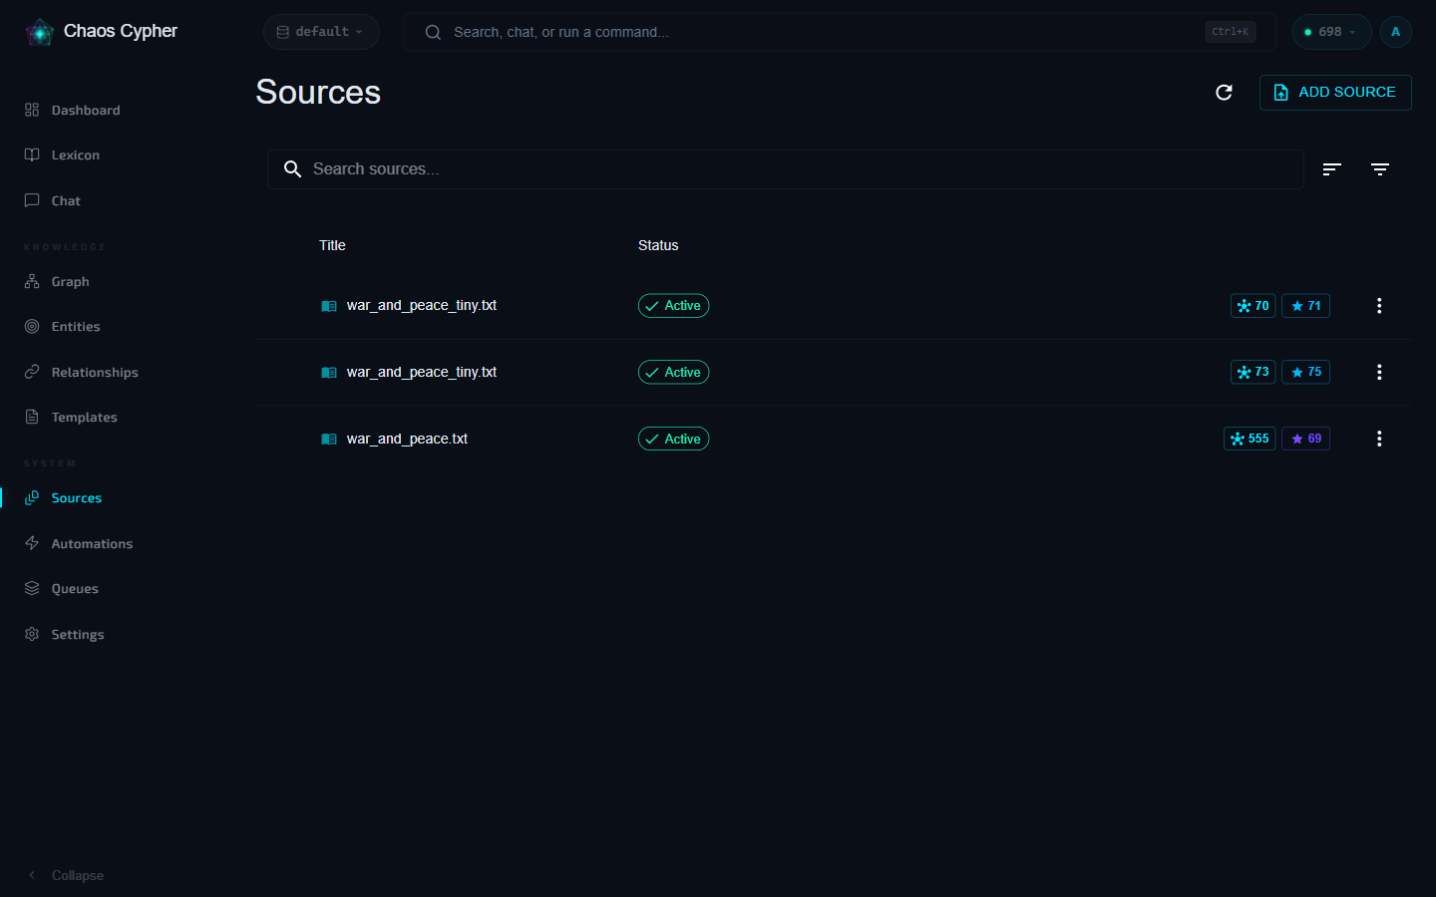Click the 70 entities badge
Screen dimensions: 1436x897
coord(1253,306)
